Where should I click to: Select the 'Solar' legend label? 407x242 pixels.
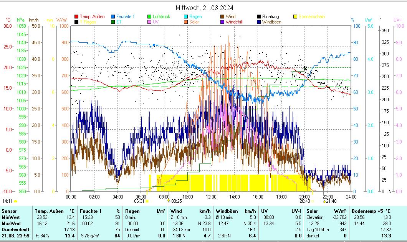click(194, 22)
